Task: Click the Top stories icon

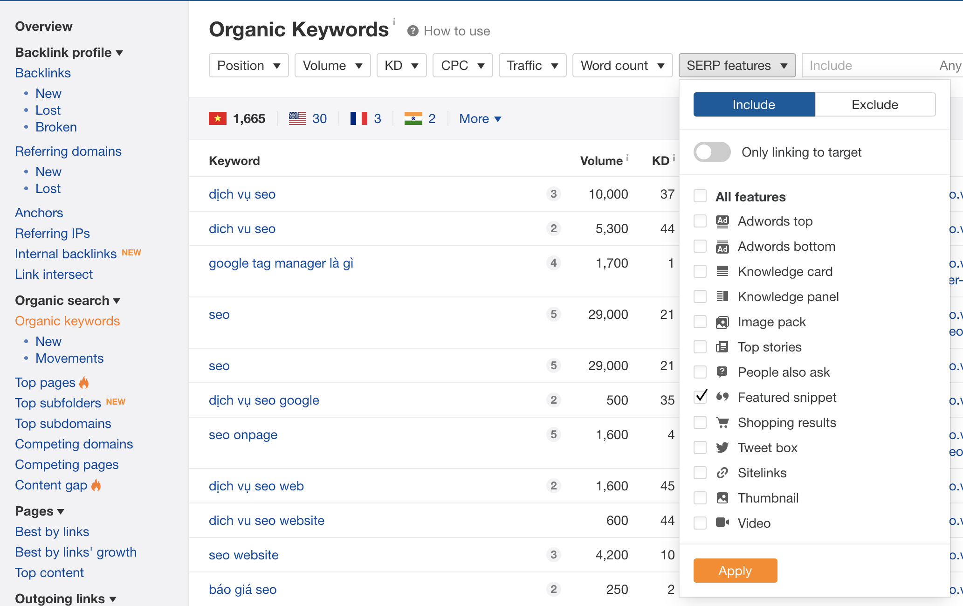Action: pyautogui.click(x=723, y=347)
